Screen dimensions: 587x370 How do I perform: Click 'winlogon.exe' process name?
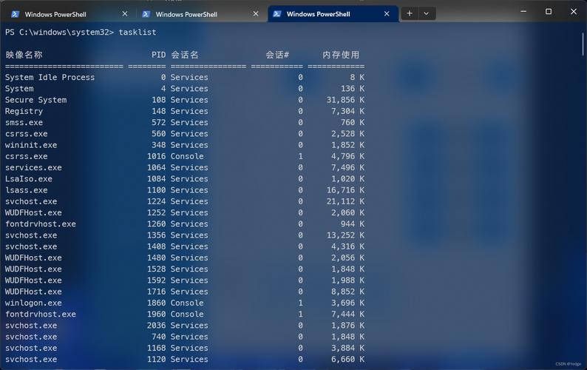coord(33,303)
